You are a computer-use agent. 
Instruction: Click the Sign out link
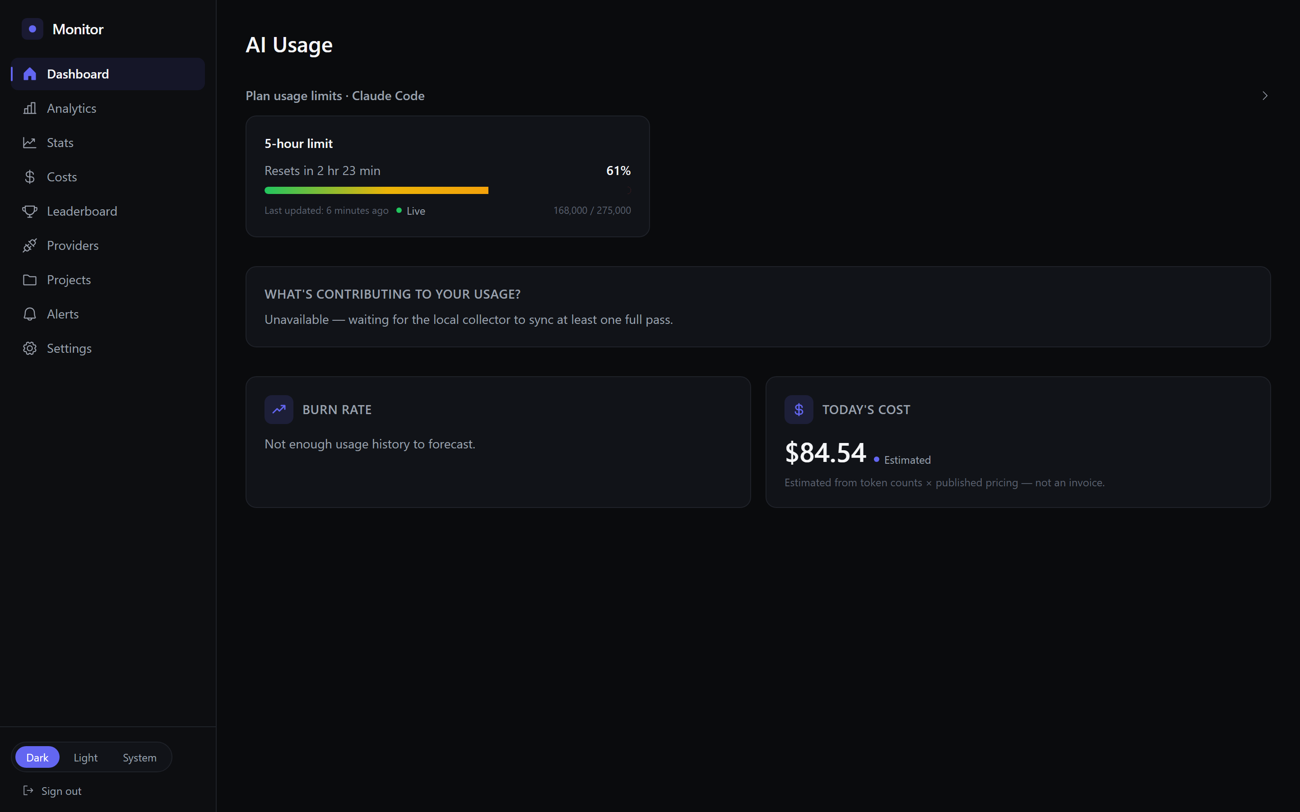[x=52, y=790]
